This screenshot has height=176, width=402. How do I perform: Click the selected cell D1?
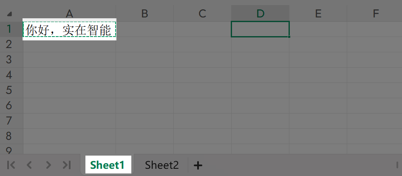(x=260, y=29)
